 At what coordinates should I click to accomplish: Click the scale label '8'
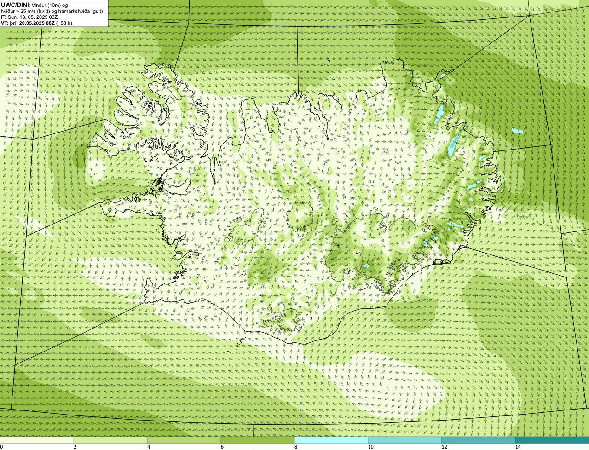295,447
